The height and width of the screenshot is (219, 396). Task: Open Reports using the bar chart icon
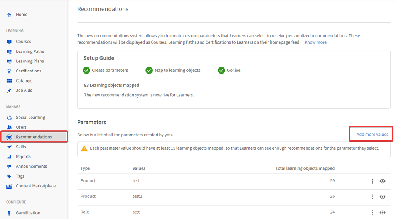9,157
